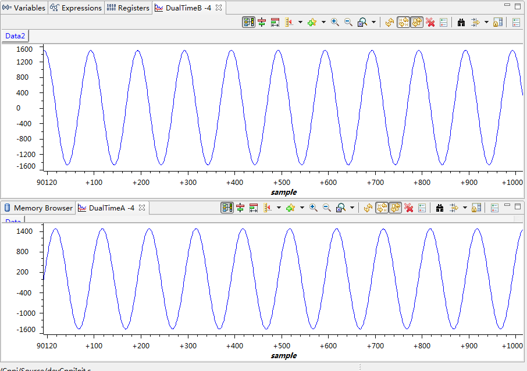The image size is (527, 371).
Task: Toggle continuous refresh button in DualTimeA toolbar
Action: point(396,208)
